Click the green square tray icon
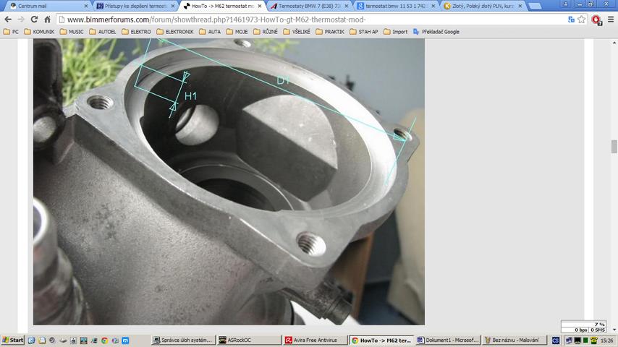618x347 pixels. tap(585, 340)
